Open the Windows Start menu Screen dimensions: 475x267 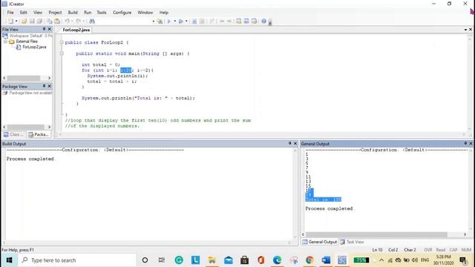pyautogui.click(x=9, y=260)
